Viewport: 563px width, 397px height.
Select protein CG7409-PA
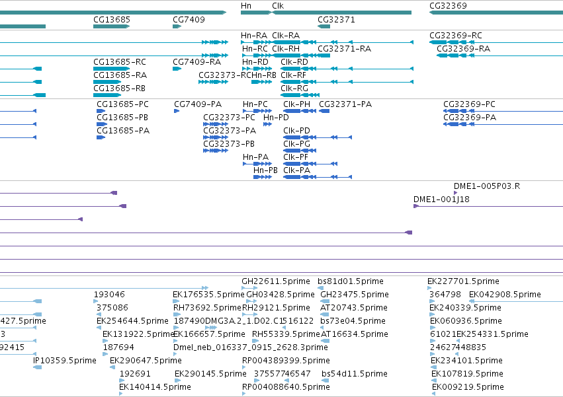click(x=198, y=104)
